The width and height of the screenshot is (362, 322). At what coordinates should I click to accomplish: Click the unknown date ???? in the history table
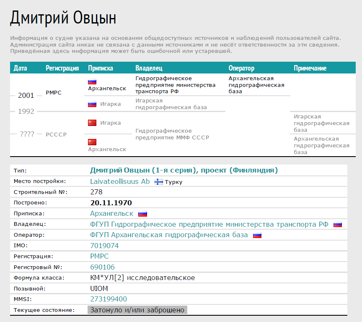point(27,134)
